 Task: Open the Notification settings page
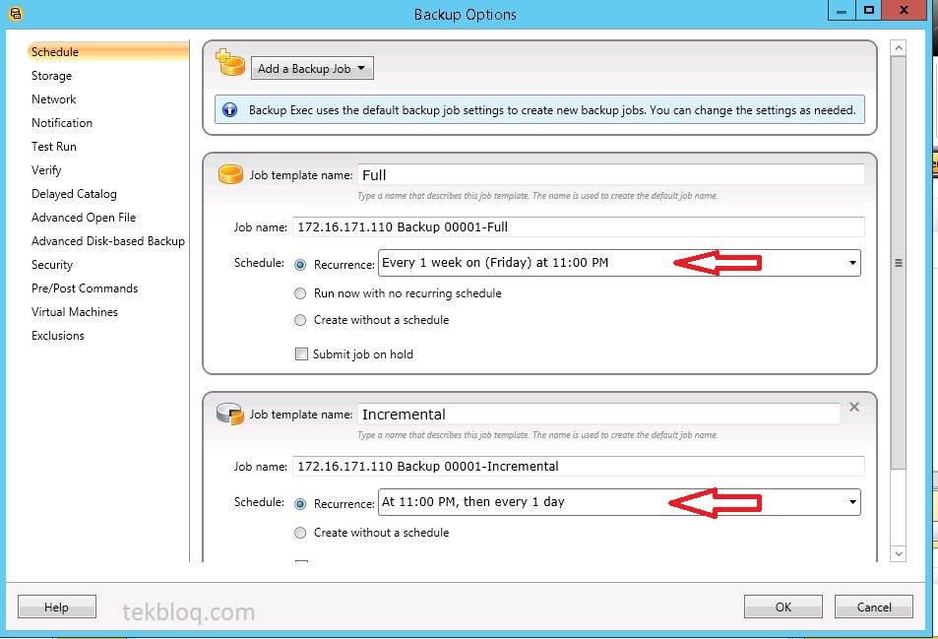(62, 123)
